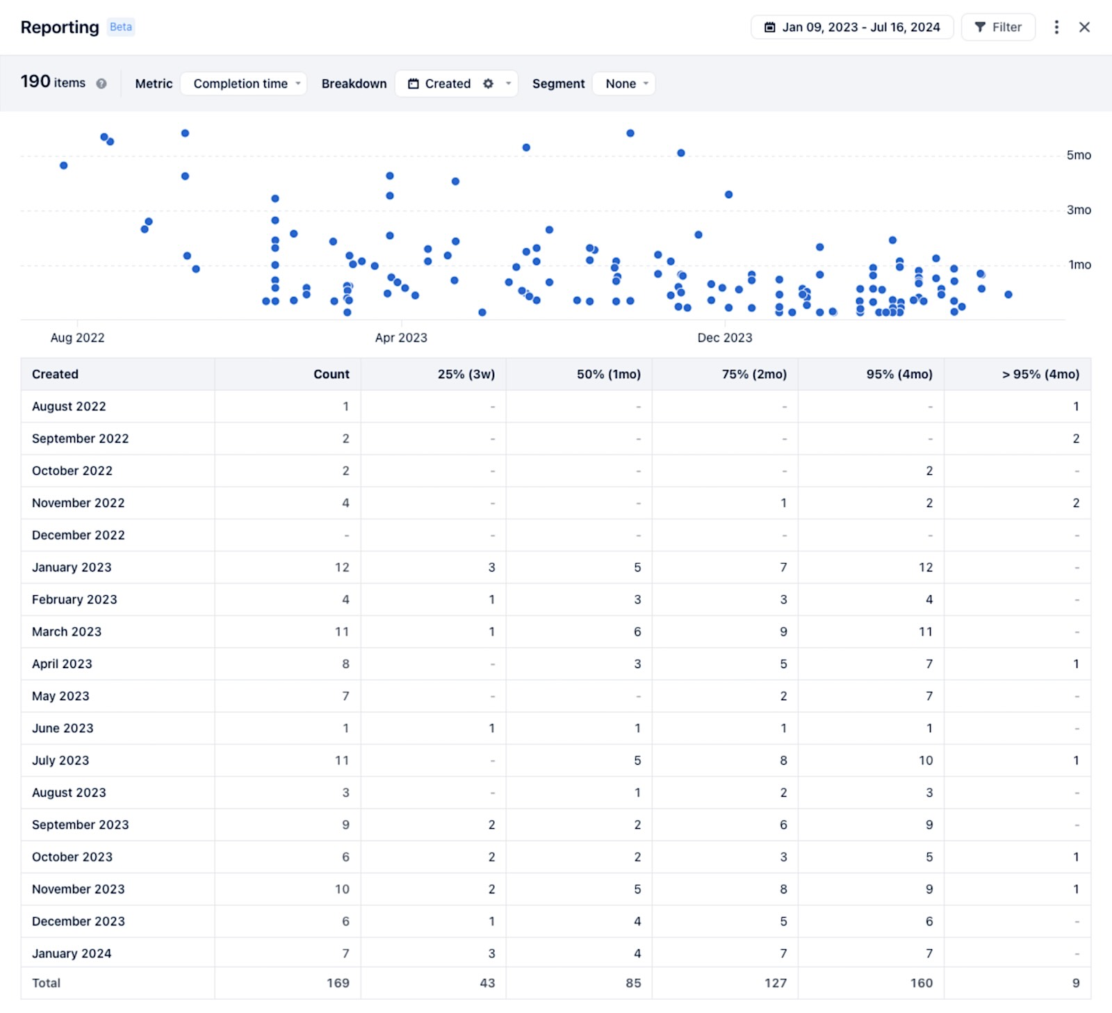This screenshot has height=1013, width=1112.
Task: Click the calendar icon beside Created breakdown
Action: click(x=414, y=83)
